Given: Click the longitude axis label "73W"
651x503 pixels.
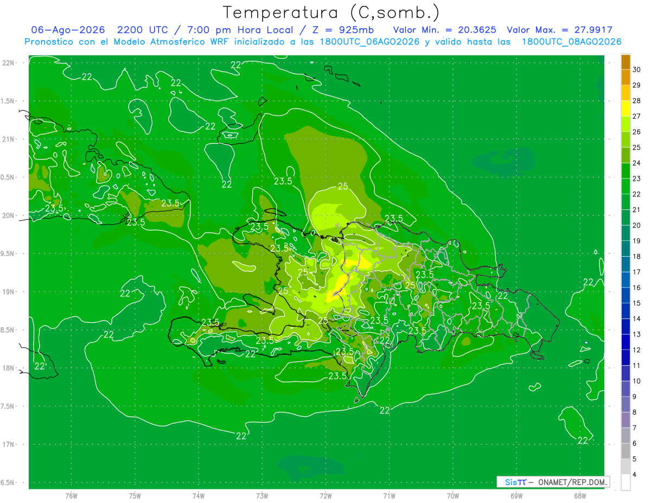Looking at the screenshot, I should pyautogui.click(x=262, y=496).
